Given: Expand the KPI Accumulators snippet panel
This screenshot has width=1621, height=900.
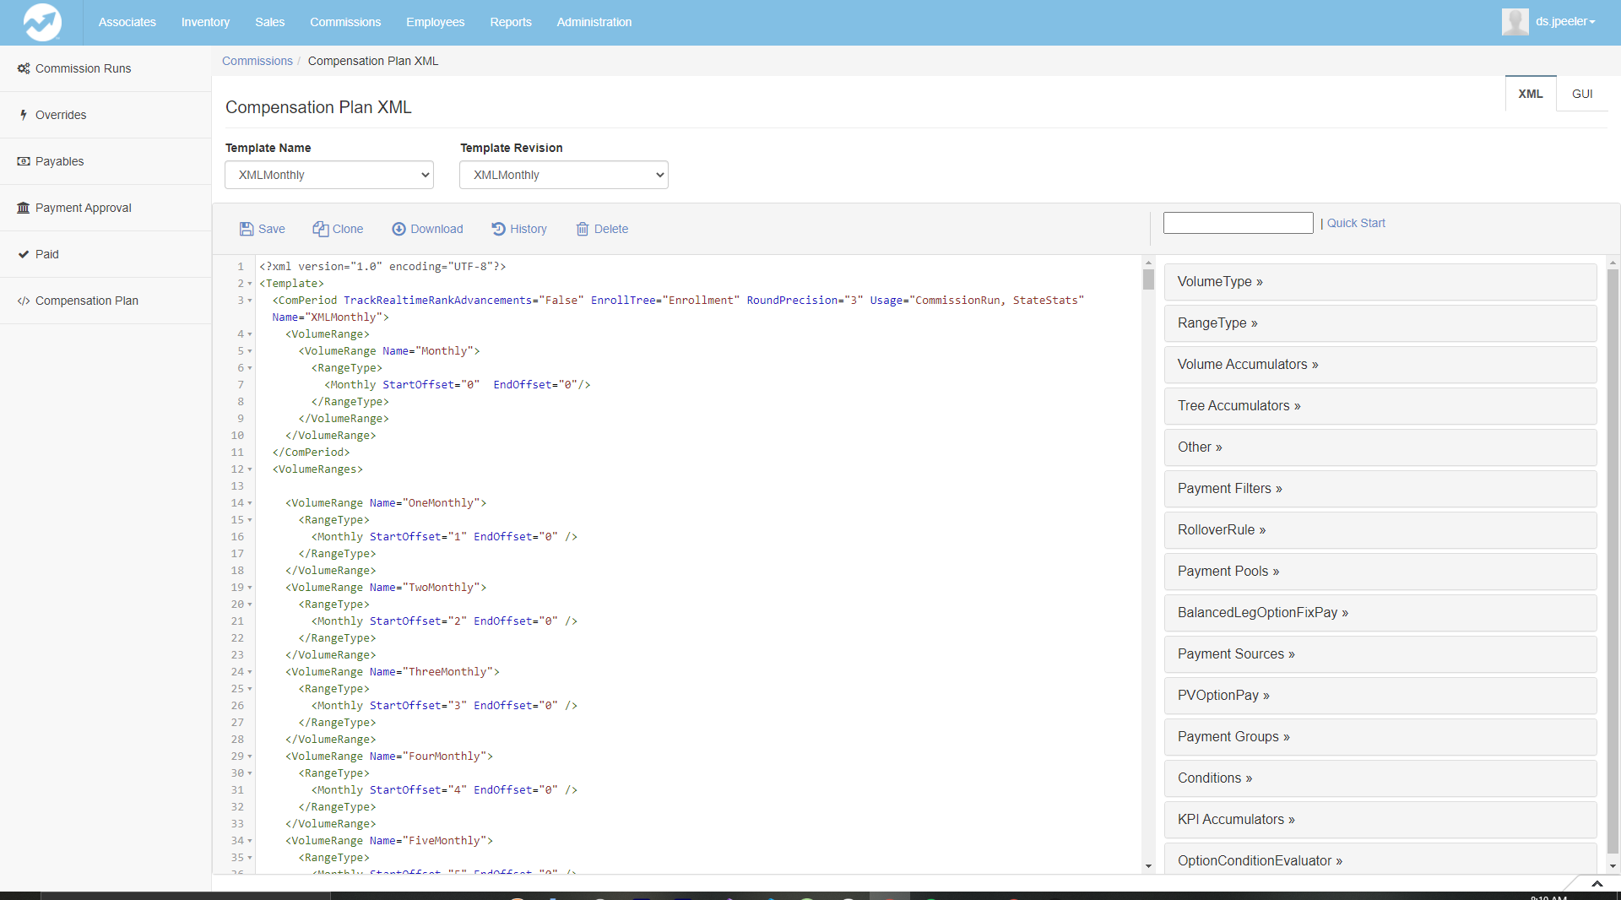Looking at the screenshot, I should point(1380,820).
